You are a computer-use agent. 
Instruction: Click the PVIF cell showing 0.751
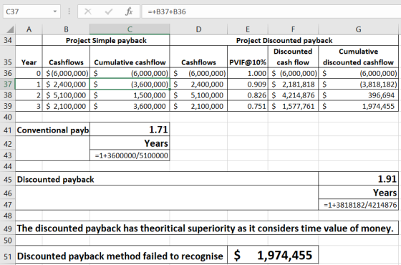[248, 106]
